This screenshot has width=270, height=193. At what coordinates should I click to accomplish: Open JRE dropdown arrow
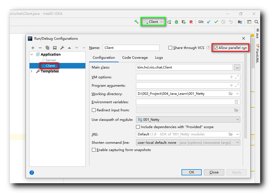pyautogui.click(x=237, y=134)
